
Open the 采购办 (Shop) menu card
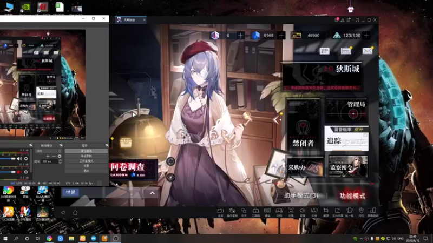click(x=305, y=167)
